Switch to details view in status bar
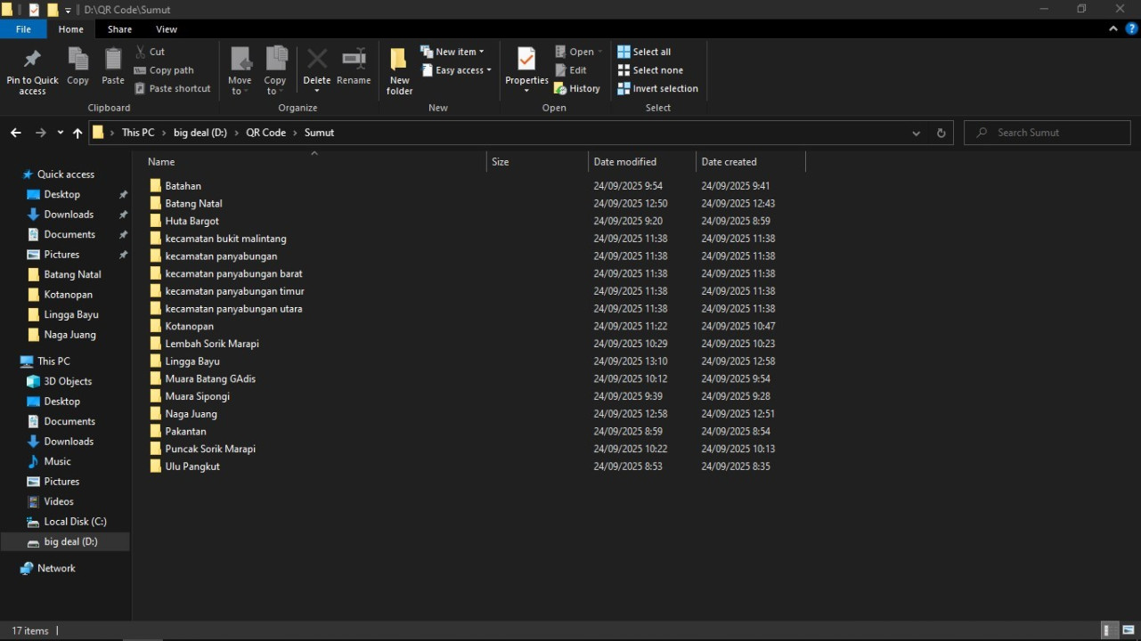The height and width of the screenshot is (641, 1141). pyautogui.click(x=1110, y=630)
